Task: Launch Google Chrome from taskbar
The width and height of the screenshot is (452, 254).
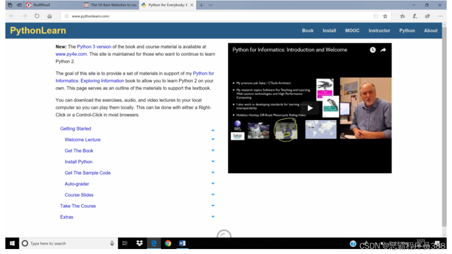Action: [168, 243]
